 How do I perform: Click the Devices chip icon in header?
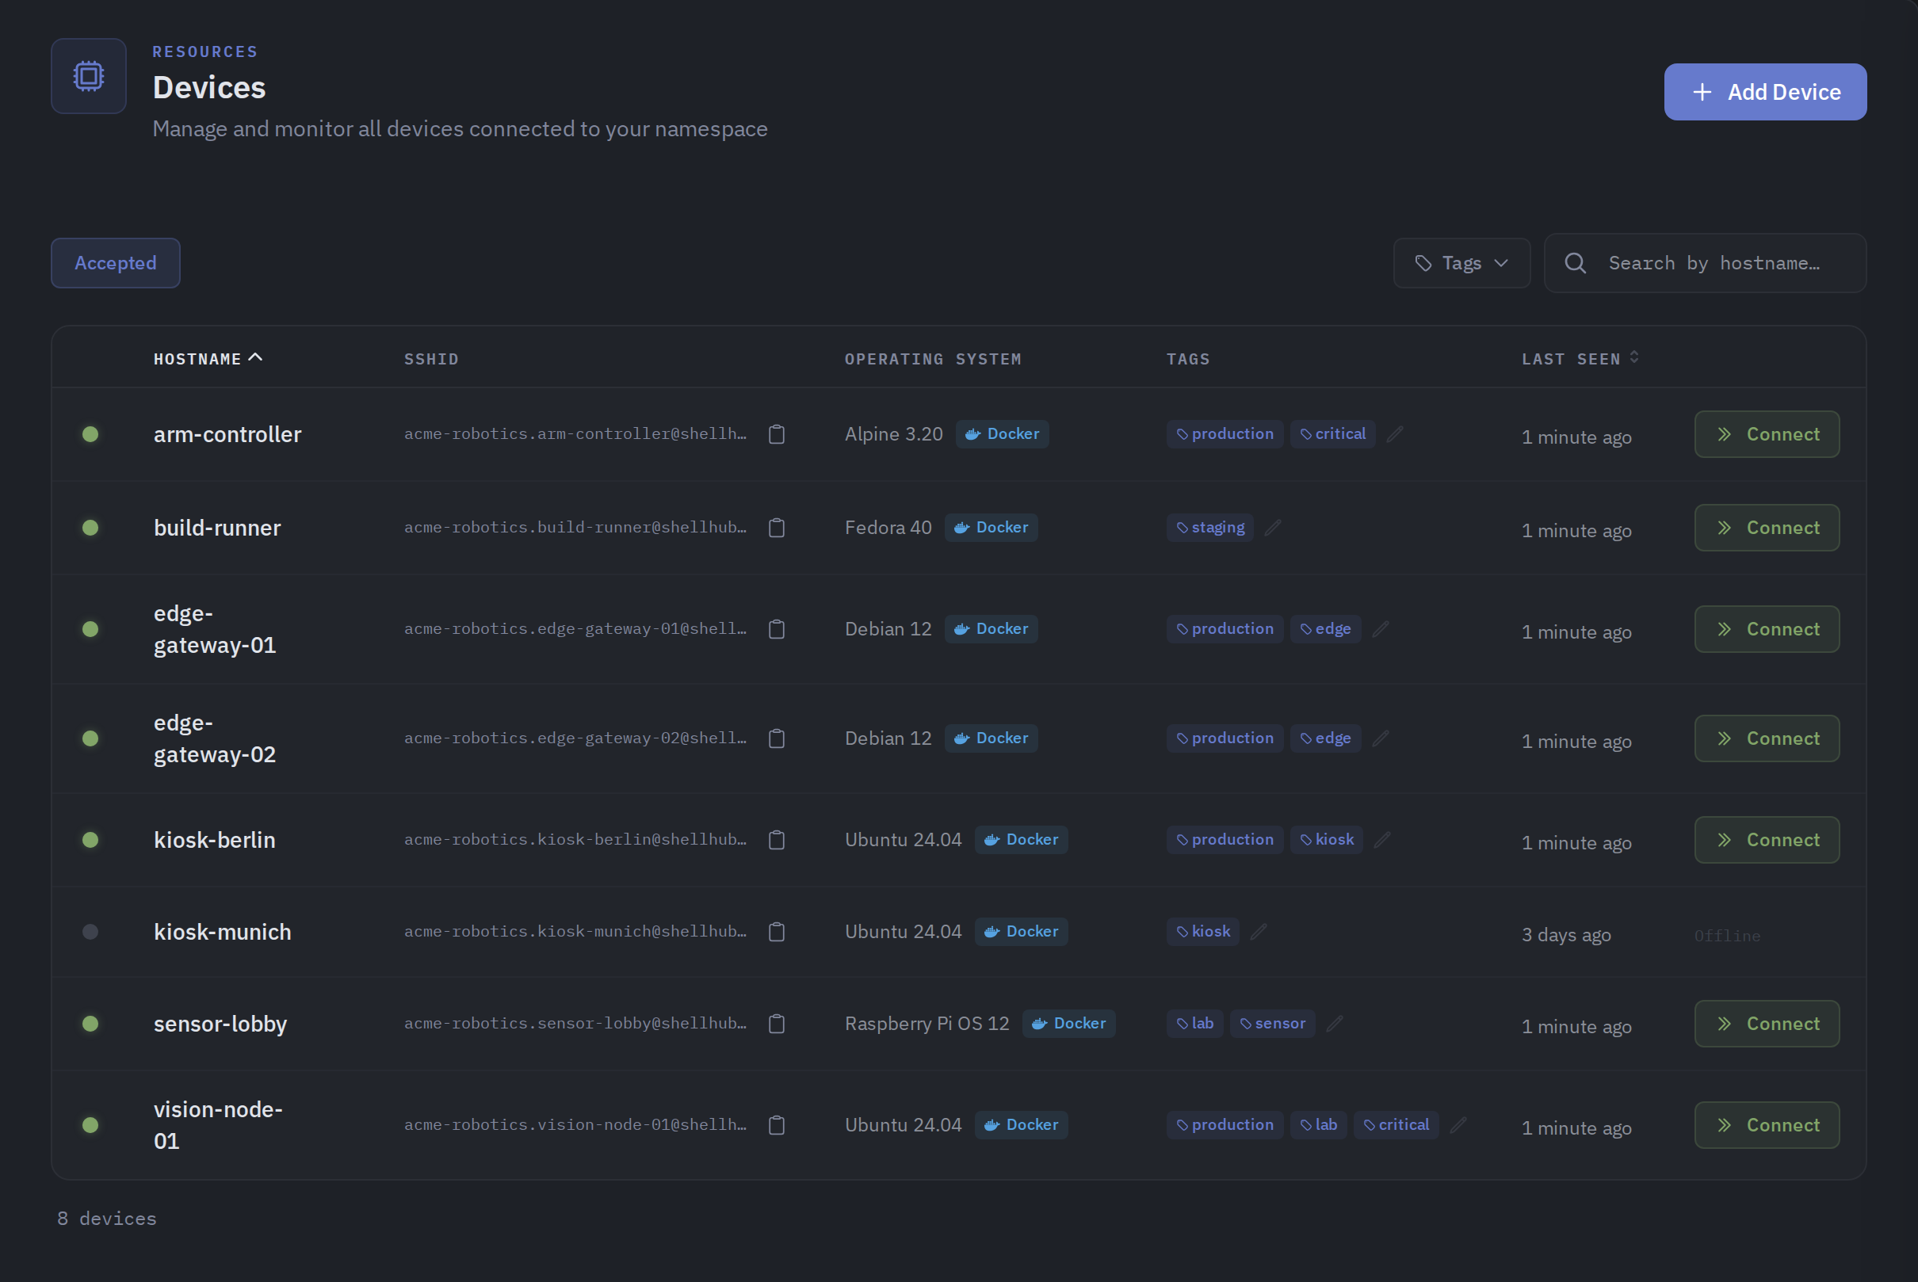point(88,76)
